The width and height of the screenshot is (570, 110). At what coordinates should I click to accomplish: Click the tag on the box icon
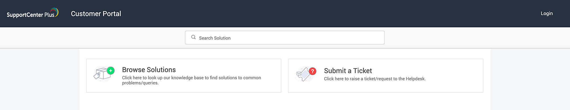[x=97, y=75]
